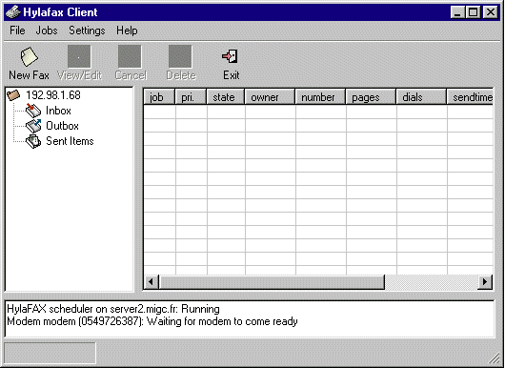
Task: Maximize the Hylafax Client window
Action: click(x=474, y=12)
